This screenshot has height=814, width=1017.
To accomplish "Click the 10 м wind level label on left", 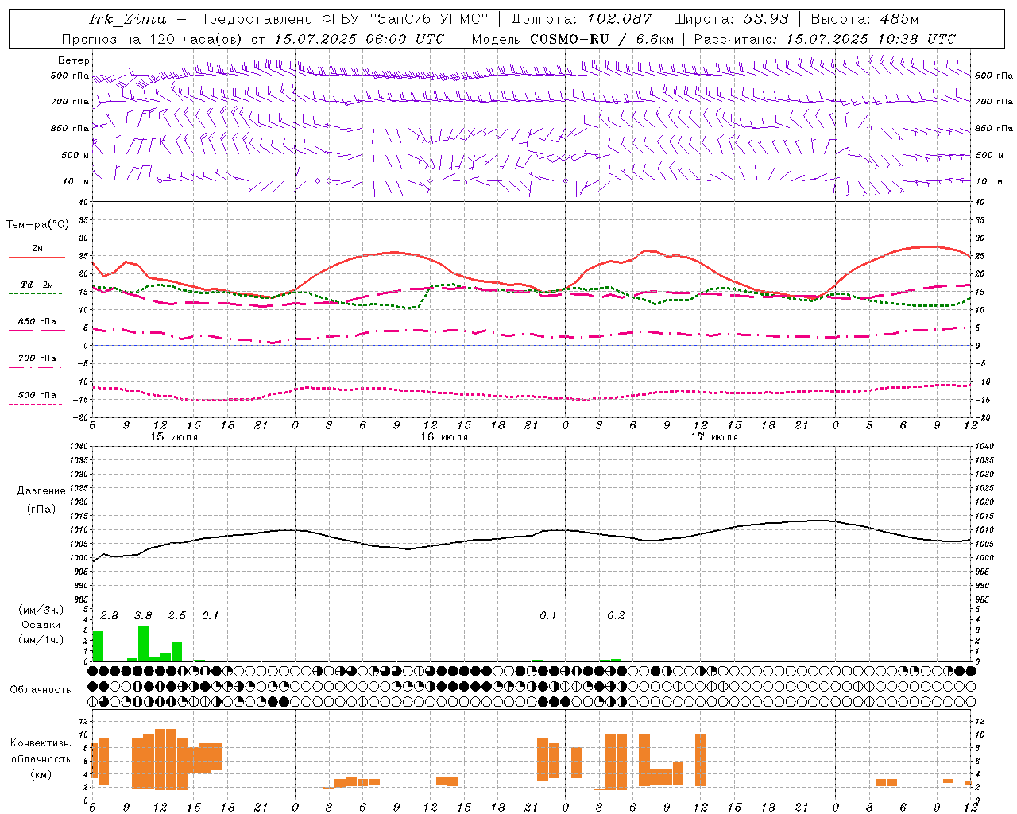I will (76, 181).
